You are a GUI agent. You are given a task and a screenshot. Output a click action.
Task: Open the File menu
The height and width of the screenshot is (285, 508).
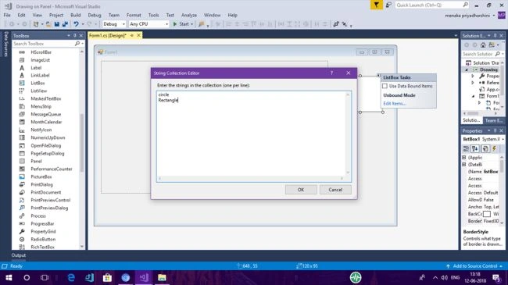coord(7,15)
